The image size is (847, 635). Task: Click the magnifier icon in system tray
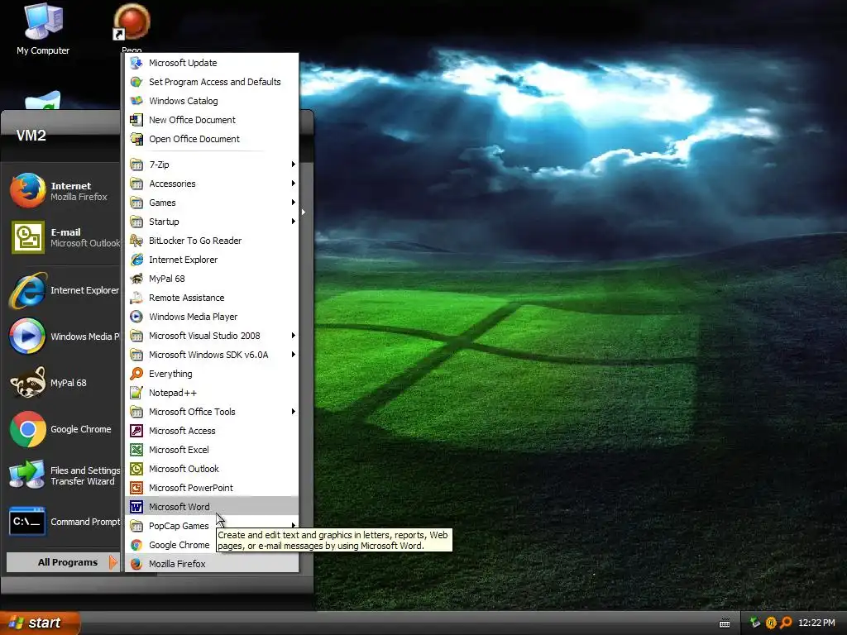tap(786, 623)
